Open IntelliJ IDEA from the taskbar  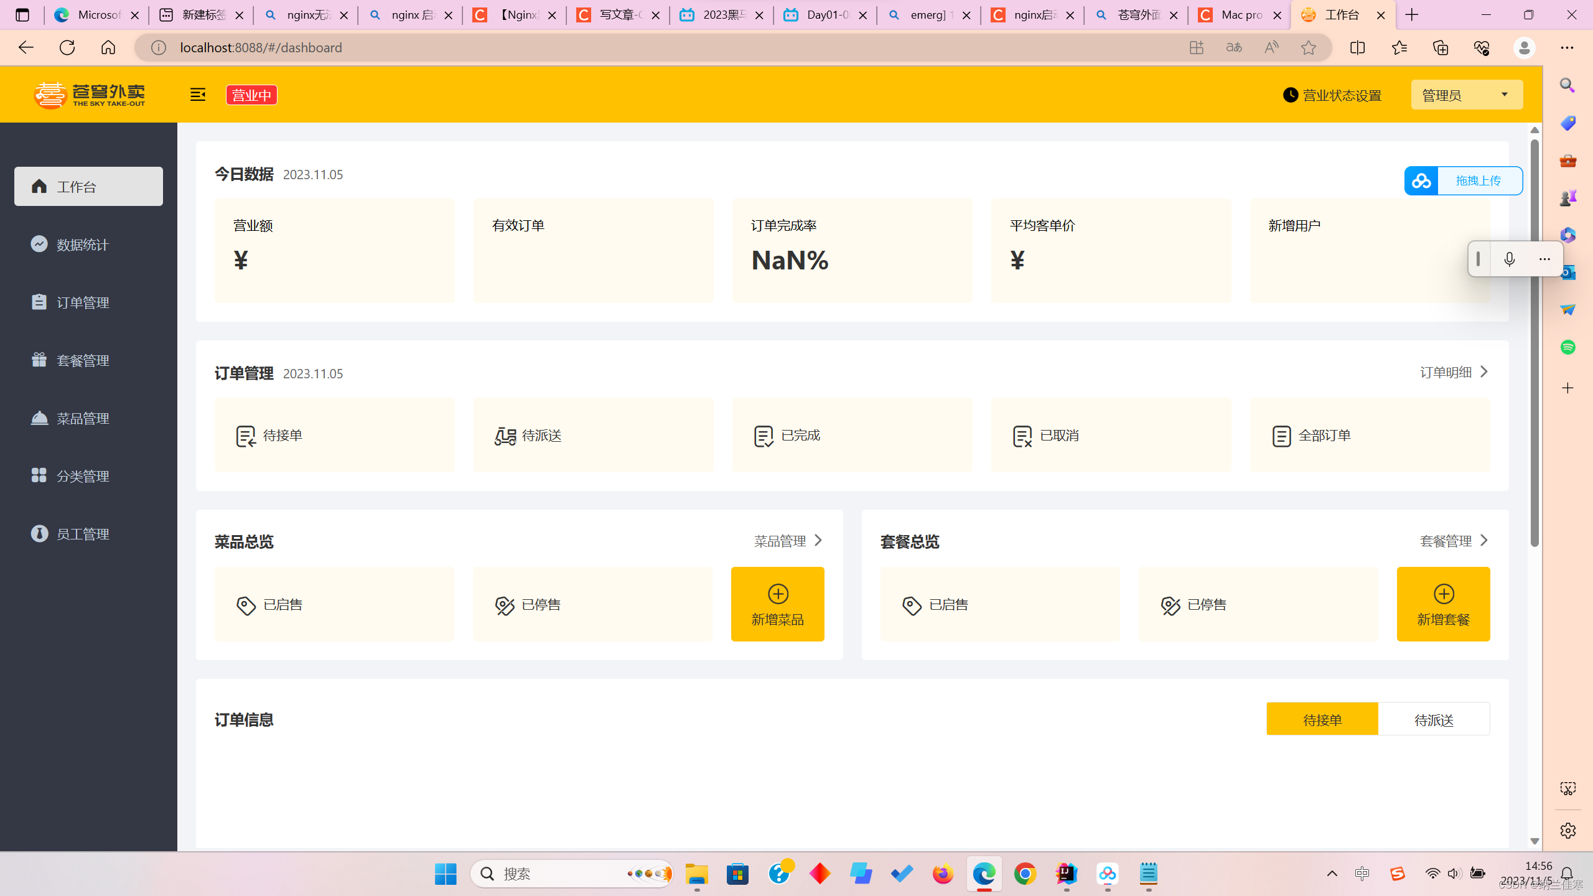tap(1065, 874)
